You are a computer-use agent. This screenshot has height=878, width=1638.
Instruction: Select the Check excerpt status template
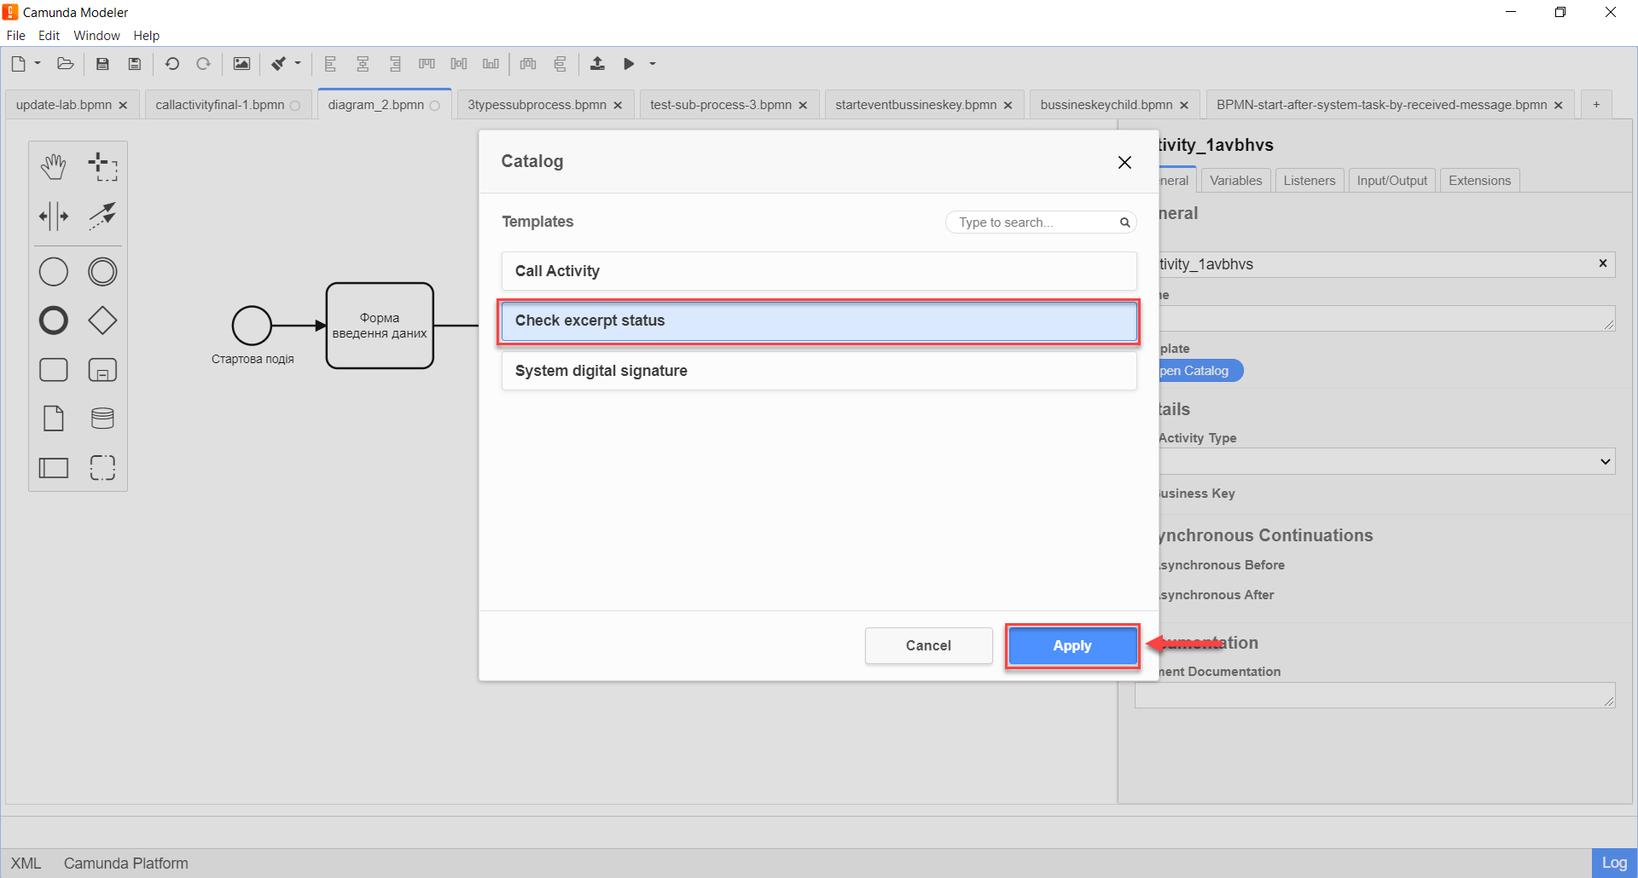[x=819, y=321]
